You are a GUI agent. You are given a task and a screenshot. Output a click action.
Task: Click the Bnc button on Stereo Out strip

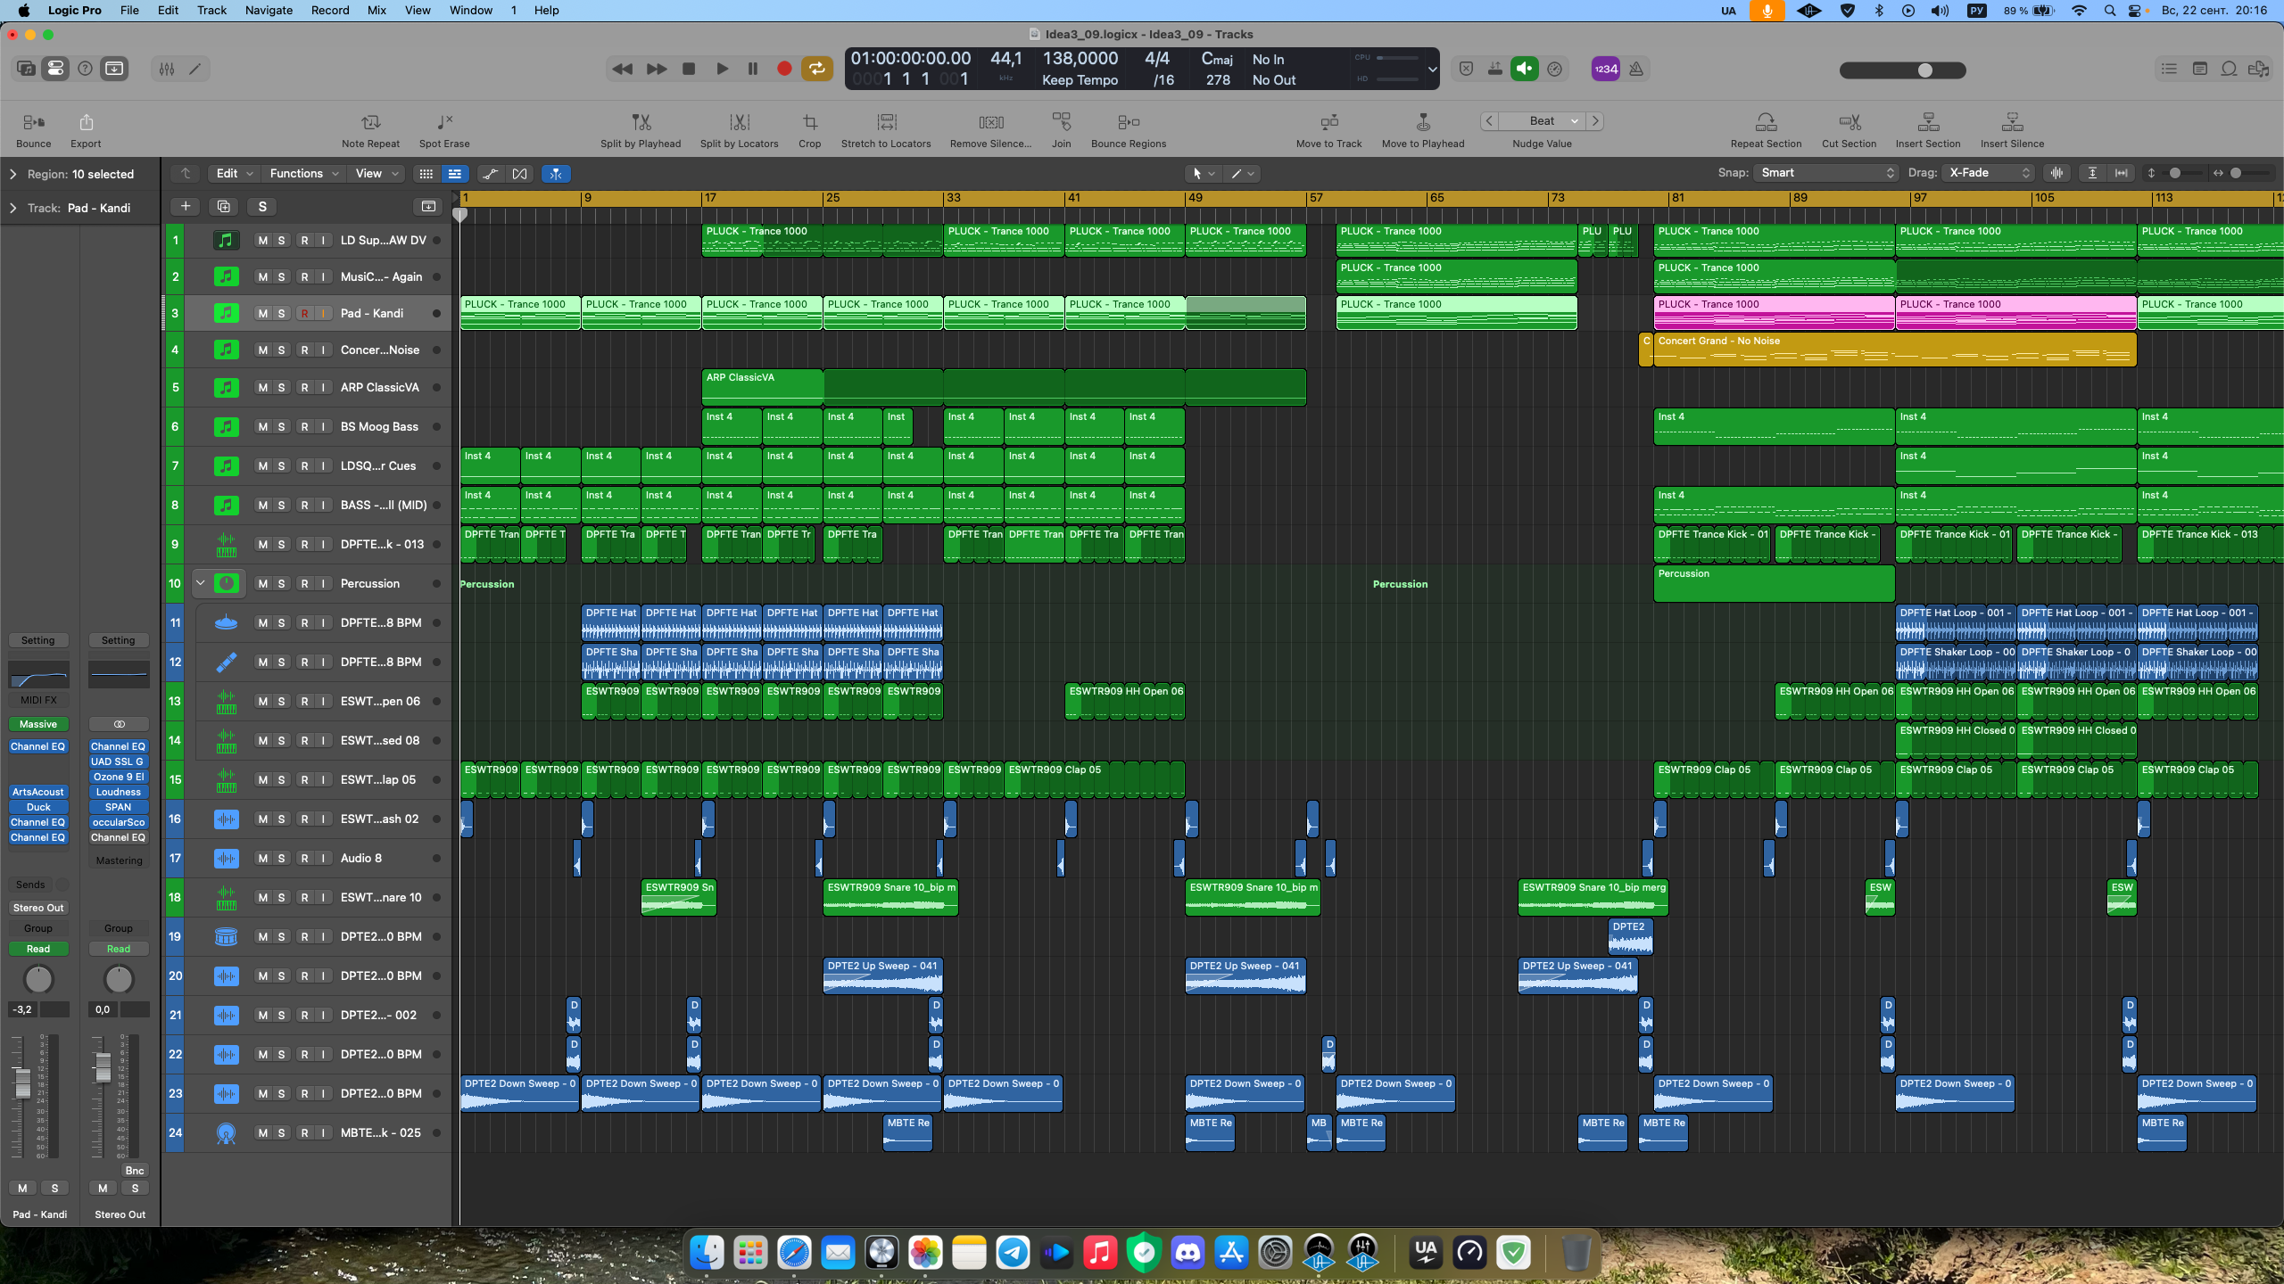(135, 1171)
